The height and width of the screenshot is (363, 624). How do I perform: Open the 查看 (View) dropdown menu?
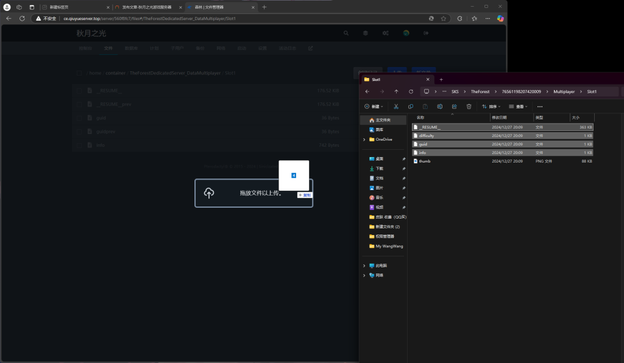[x=519, y=107]
